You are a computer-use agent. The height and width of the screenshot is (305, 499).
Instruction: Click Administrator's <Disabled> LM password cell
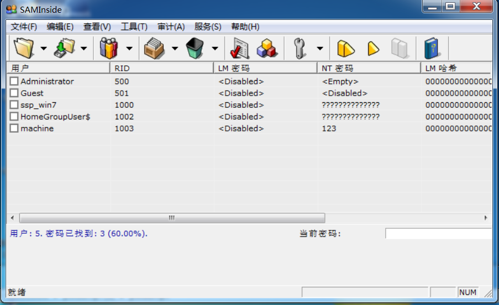coord(241,81)
